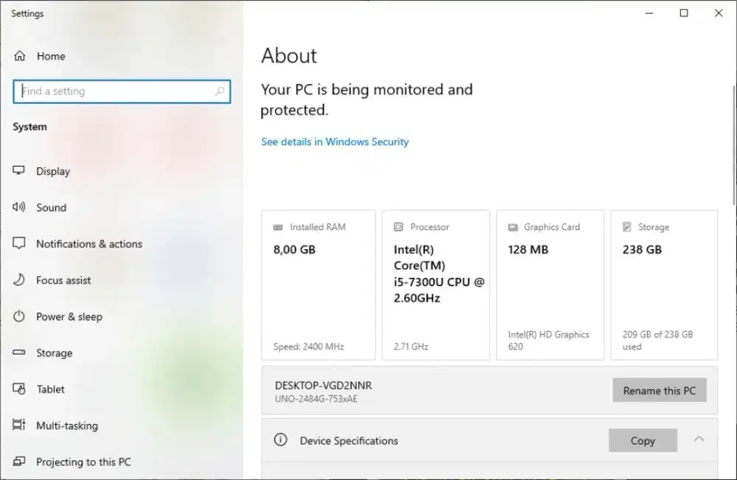
Task: Click the Sound speaker icon
Action: (19, 207)
